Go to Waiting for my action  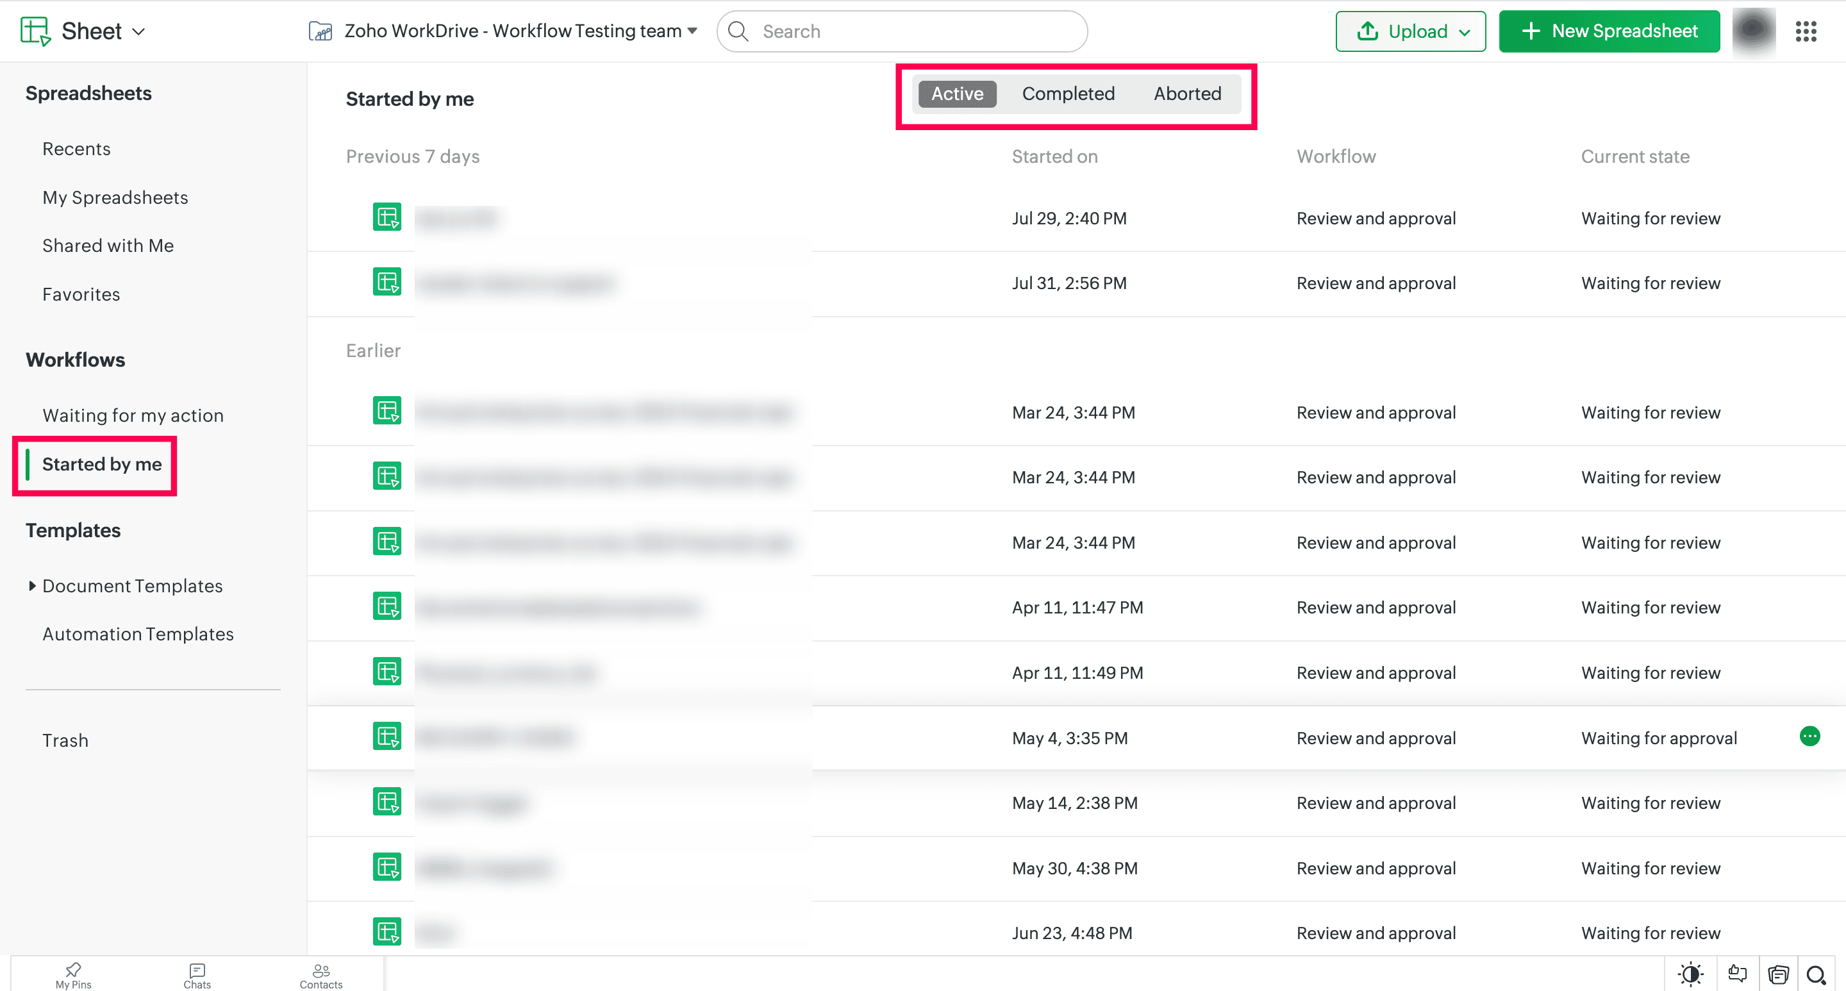133,415
